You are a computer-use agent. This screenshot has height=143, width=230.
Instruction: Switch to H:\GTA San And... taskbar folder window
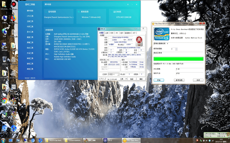click(54, 140)
